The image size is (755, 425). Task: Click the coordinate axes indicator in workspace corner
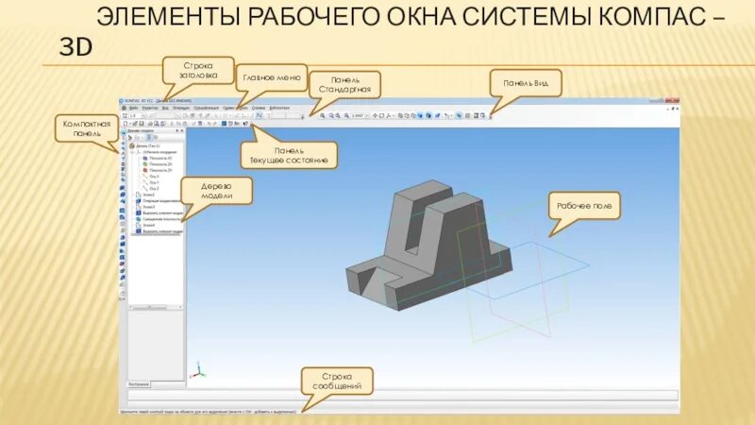[198, 370]
